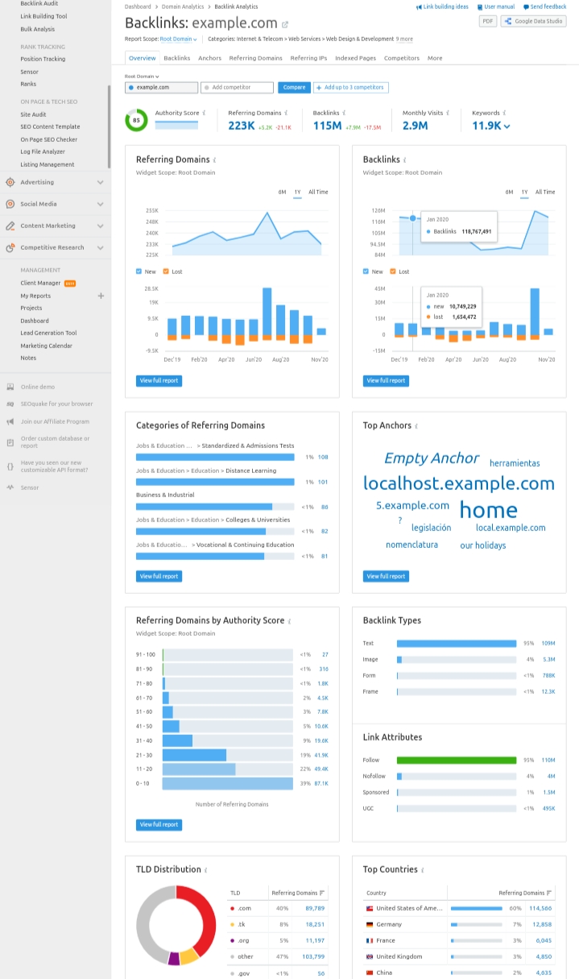This screenshot has width=579, height=979.
Task: Click the Referring Domains metric info icon
Action: tap(287, 113)
